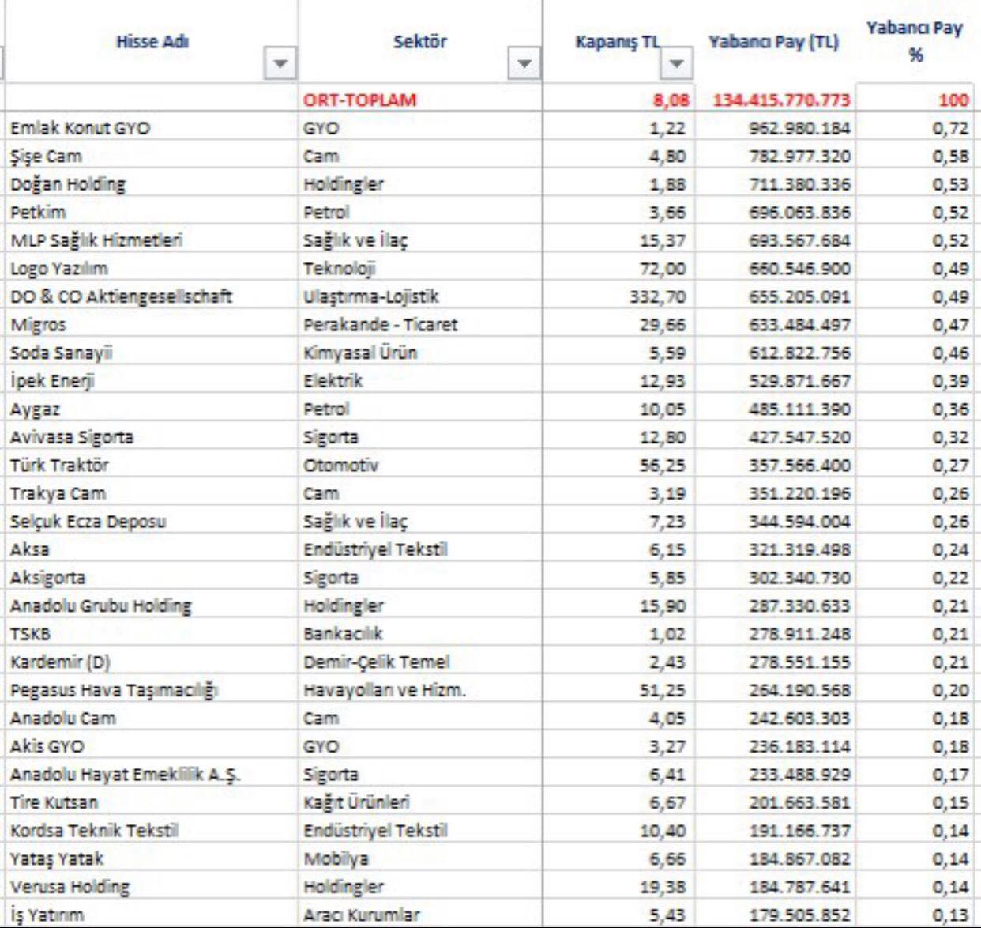Click Şişe Cam foreign share 782.977.320
Image resolution: width=981 pixels, height=928 pixels.
[x=776, y=157]
